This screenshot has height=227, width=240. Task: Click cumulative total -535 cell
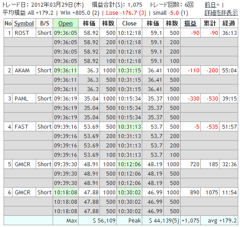(210, 127)
